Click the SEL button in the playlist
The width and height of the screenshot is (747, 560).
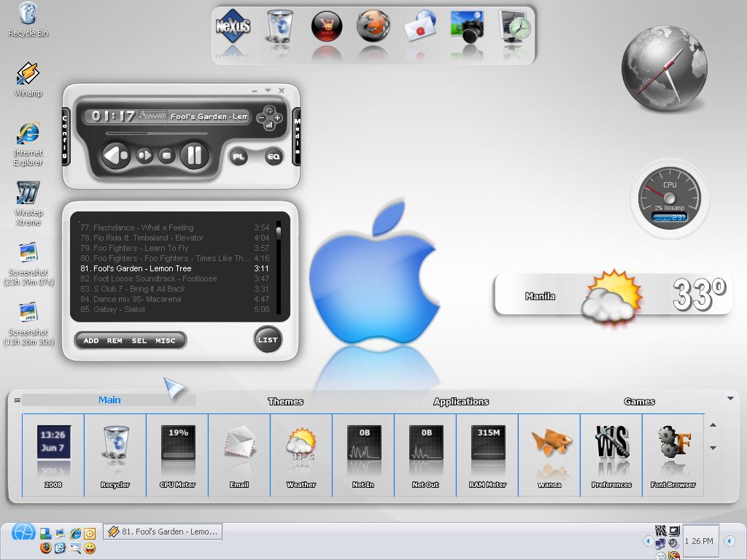pyautogui.click(x=139, y=341)
